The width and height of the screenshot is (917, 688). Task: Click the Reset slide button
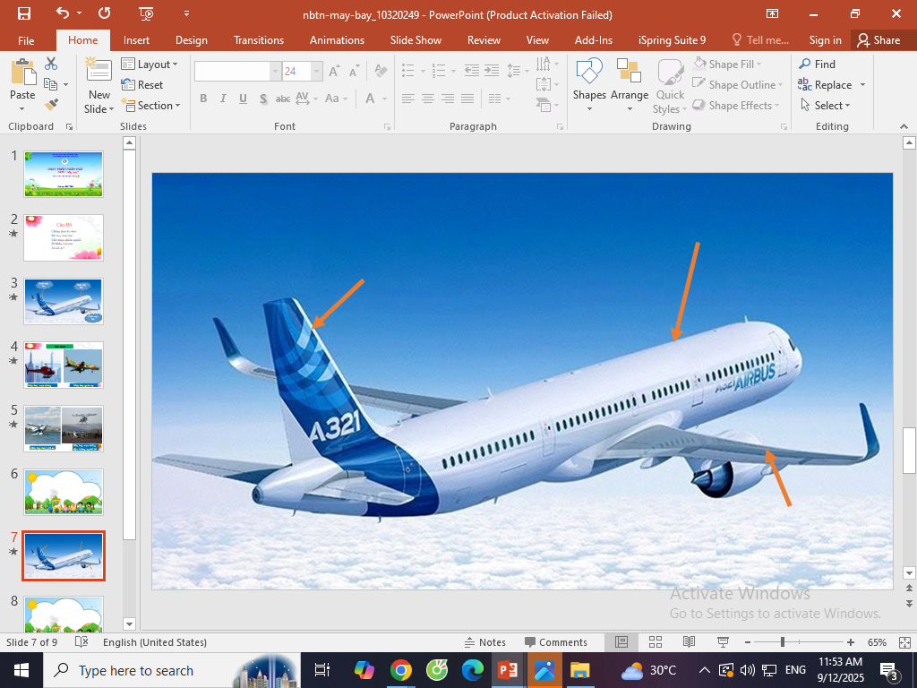click(x=142, y=85)
